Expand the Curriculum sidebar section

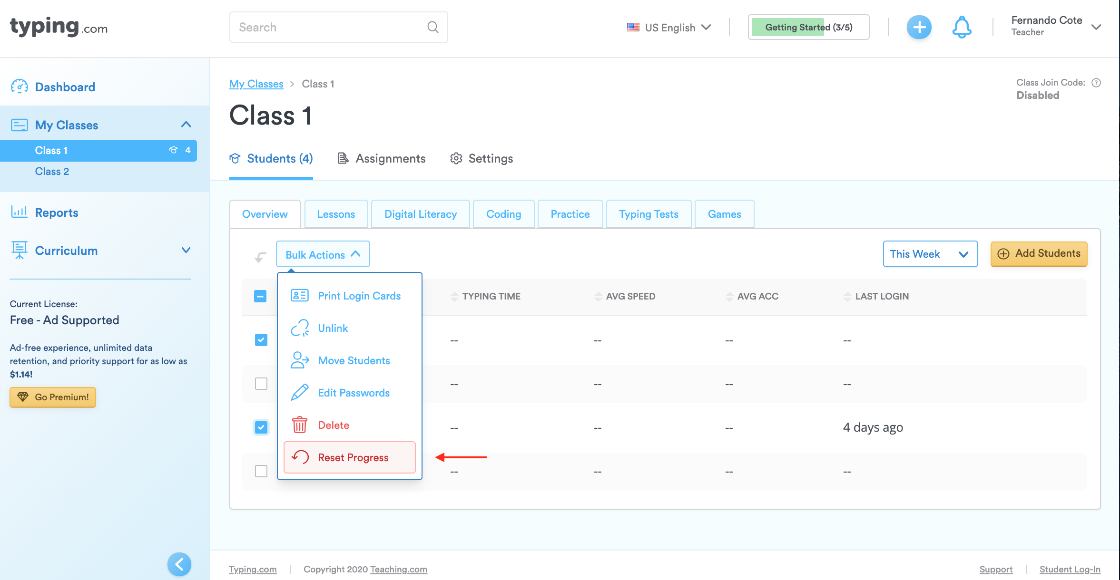(x=186, y=250)
